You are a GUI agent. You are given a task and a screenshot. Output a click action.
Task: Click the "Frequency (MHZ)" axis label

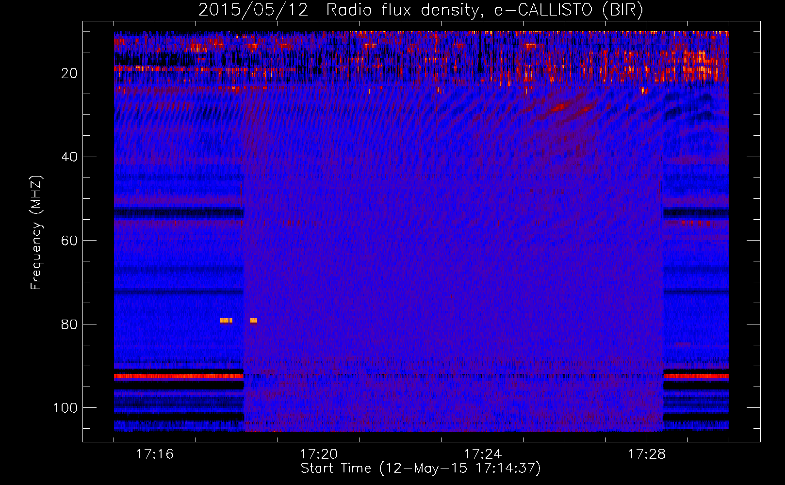point(36,232)
